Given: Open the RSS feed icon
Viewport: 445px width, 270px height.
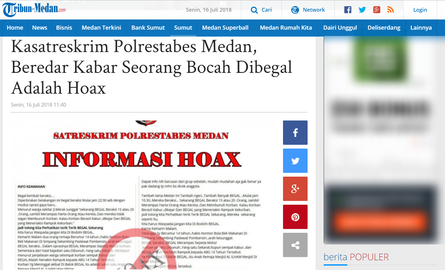Looking at the screenshot, I should 391,10.
